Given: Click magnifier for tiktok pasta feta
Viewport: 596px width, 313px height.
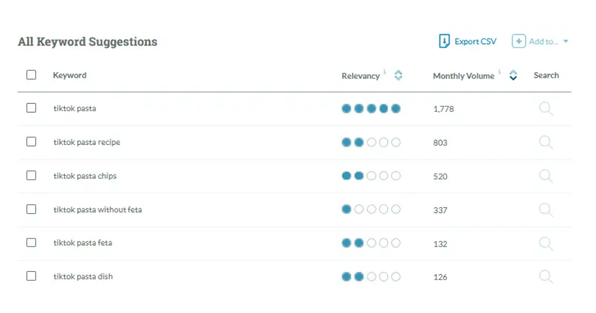Looking at the screenshot, I should (545, 243).
